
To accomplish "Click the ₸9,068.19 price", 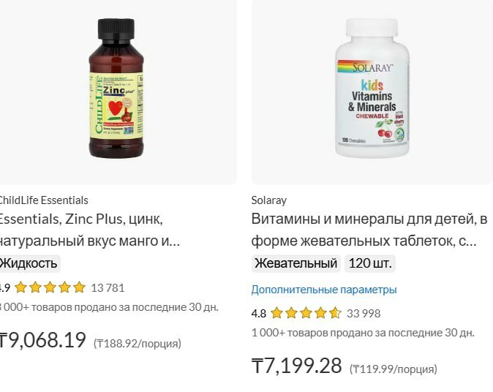I will pyautogui.click(x=42, y=340).
